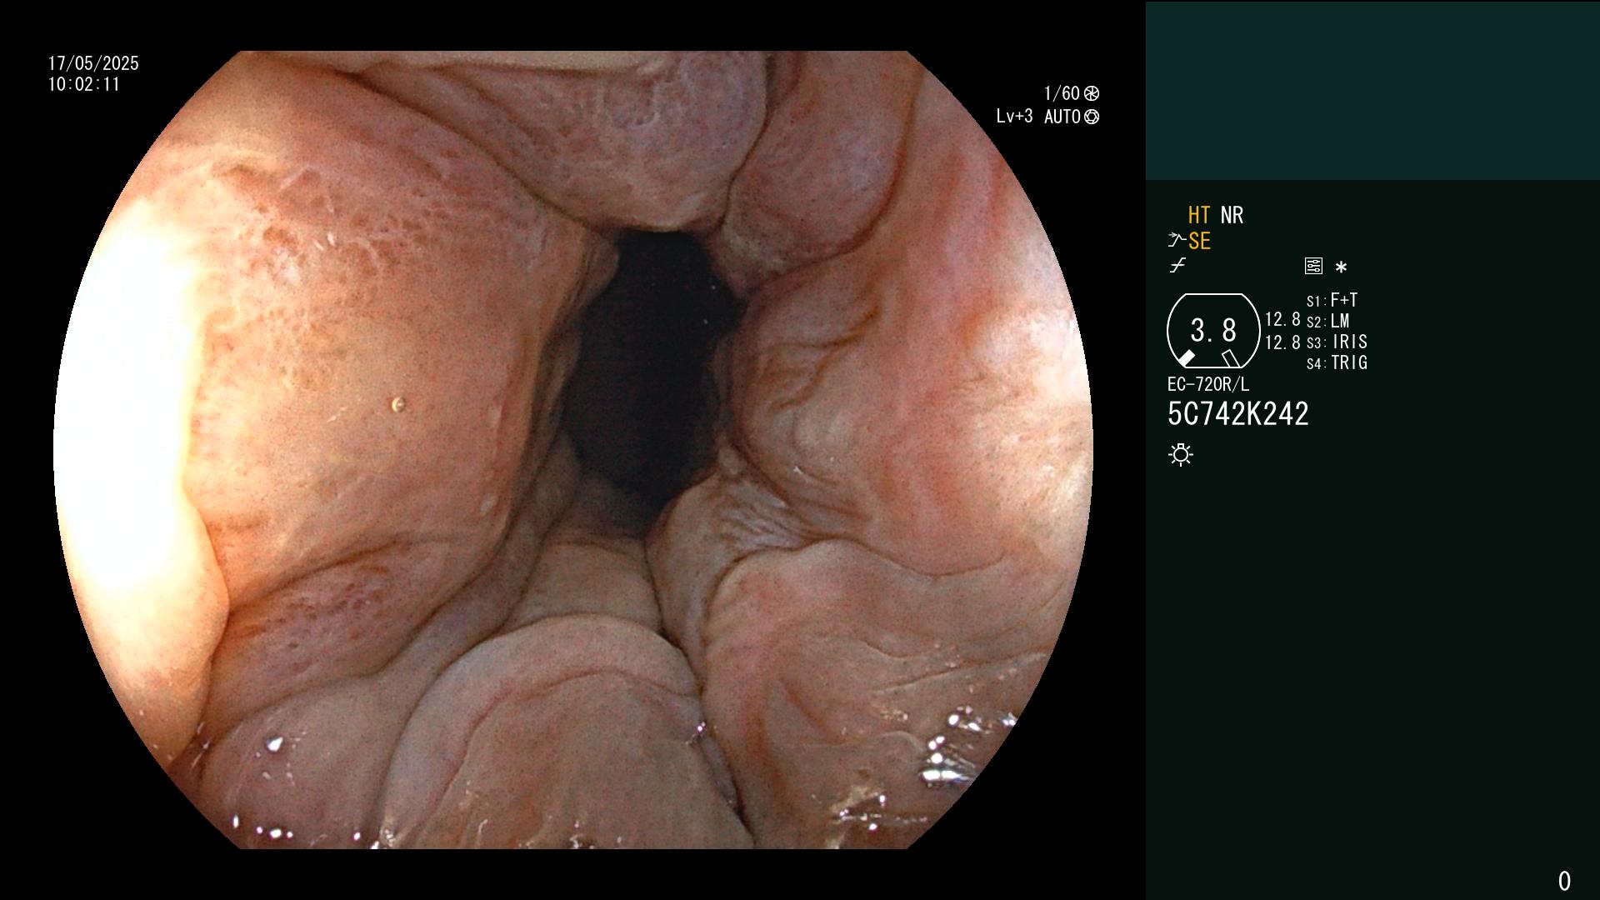
Task: Click the S3: IRIS switch assignment
Action: [x=1337, y=342]
